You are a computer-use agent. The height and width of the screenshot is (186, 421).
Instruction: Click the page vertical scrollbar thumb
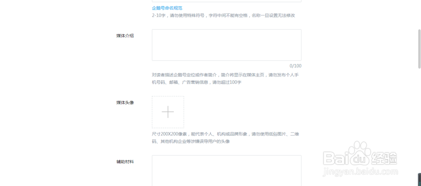[419, 49]
